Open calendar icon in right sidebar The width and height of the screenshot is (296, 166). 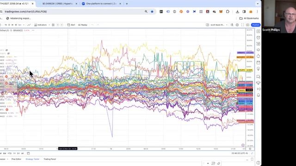tap(258, 62)
